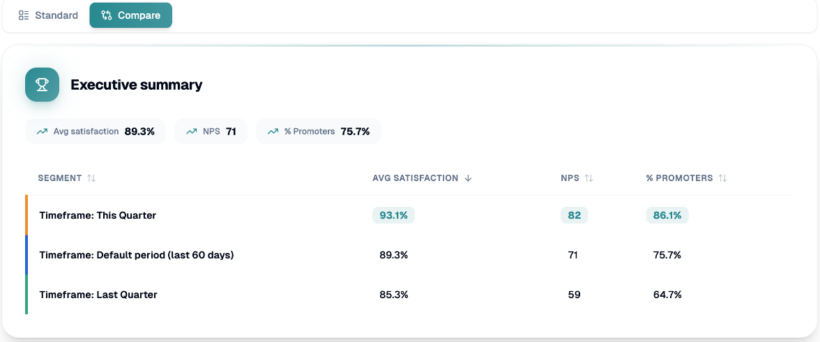Click the highlighted NPS value 82

[x=575, y=215]
